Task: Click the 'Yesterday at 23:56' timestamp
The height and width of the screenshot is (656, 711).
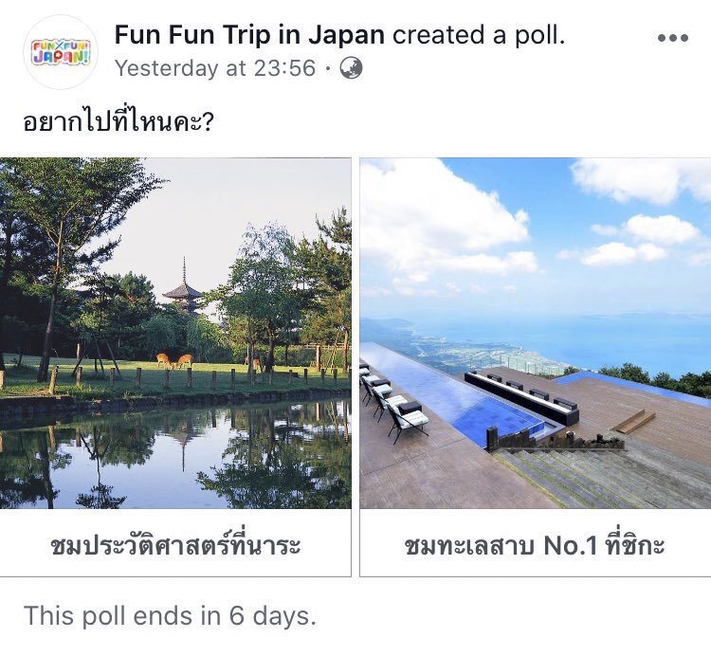Action: (x=214, y=68)
